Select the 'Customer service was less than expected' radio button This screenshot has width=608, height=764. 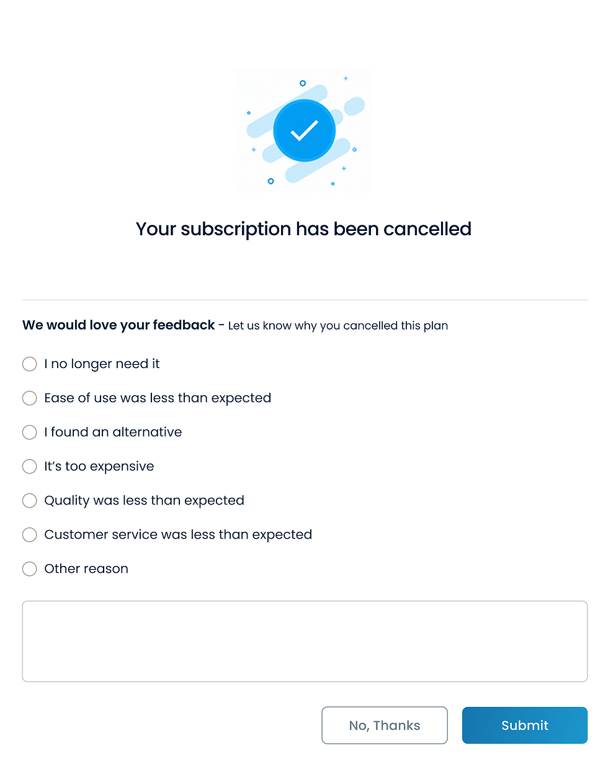point(30,535)
